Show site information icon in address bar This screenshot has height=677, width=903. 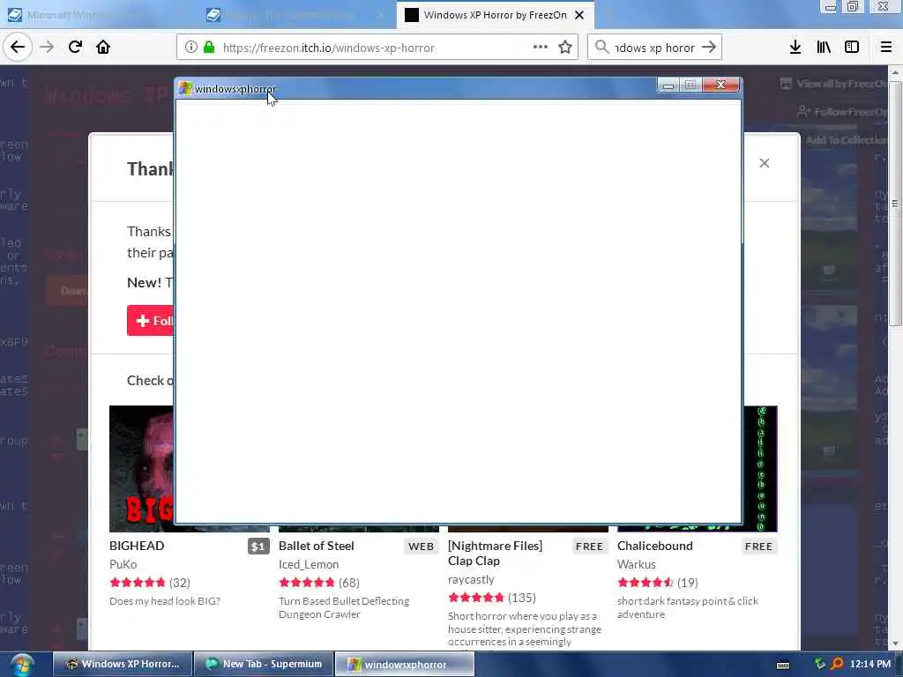[x=190, y=48]
